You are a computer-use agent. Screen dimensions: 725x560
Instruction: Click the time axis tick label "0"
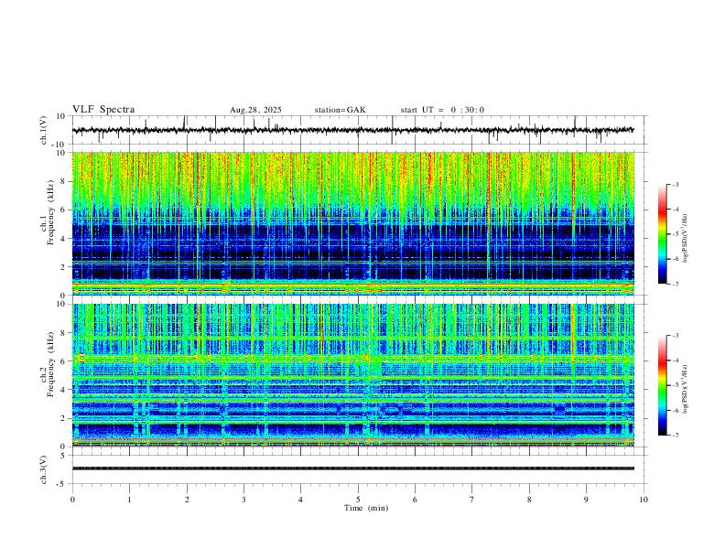pyautogui.click(x=72, y=500)
